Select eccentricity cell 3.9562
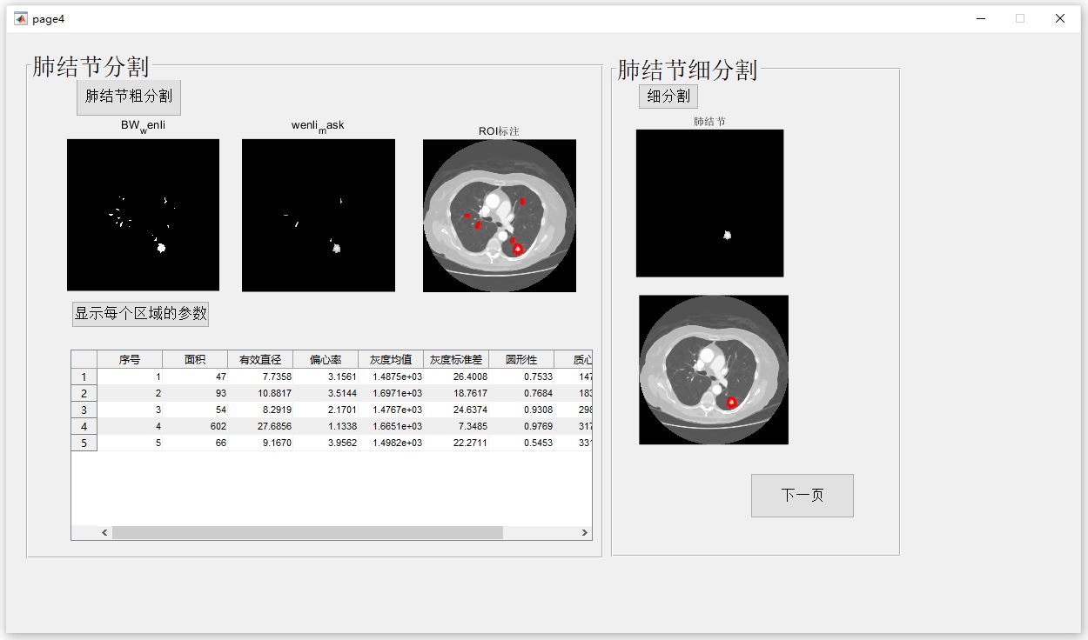Image resolution: width=1088 pixels, height=640 pixels. point(326,443)
